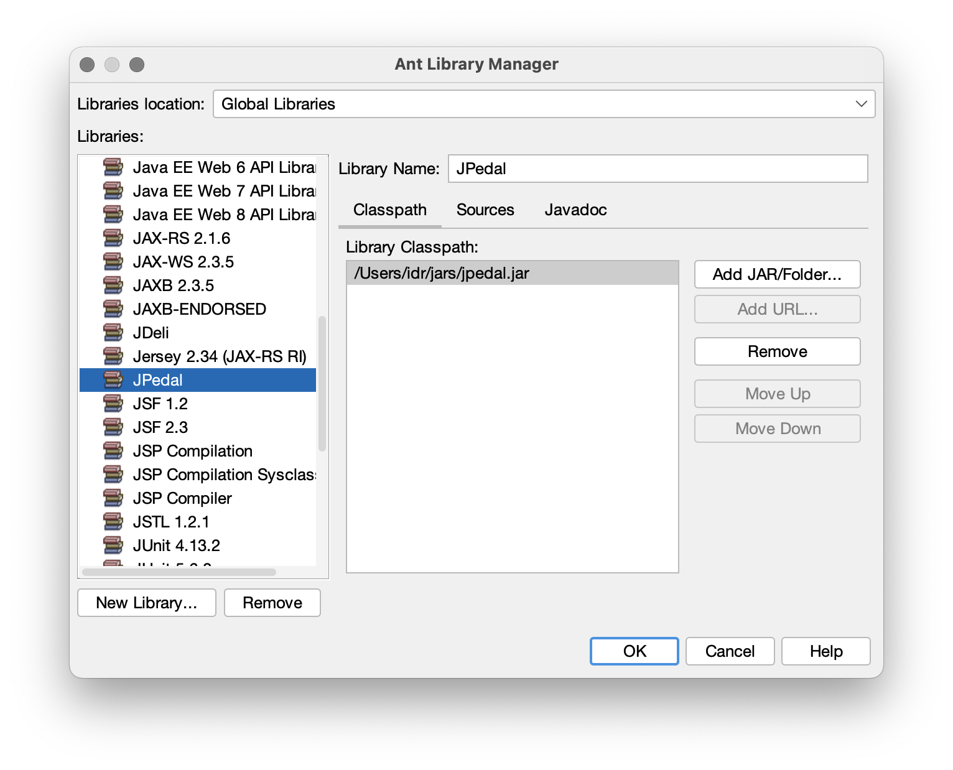The width and height of the screenshot is (953, 770).
Task: Click the Library Name text field
Action: [x=658, y=169]
